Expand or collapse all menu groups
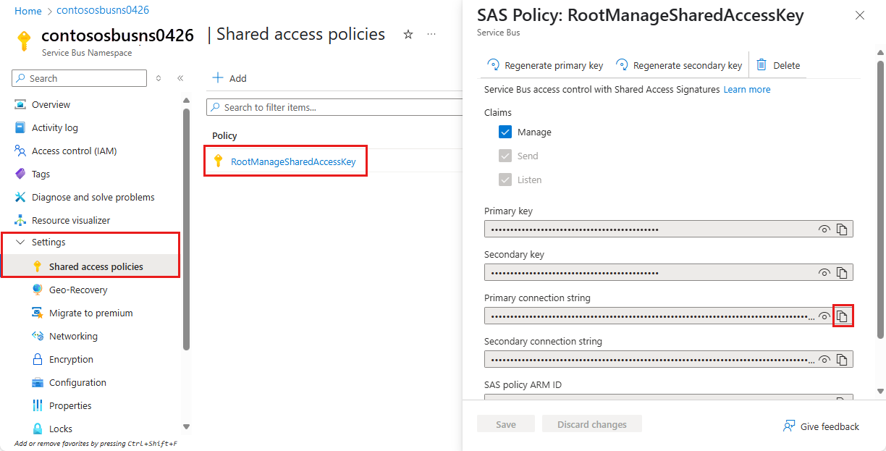This screenshot has width=886, height=451. point(159,78)
